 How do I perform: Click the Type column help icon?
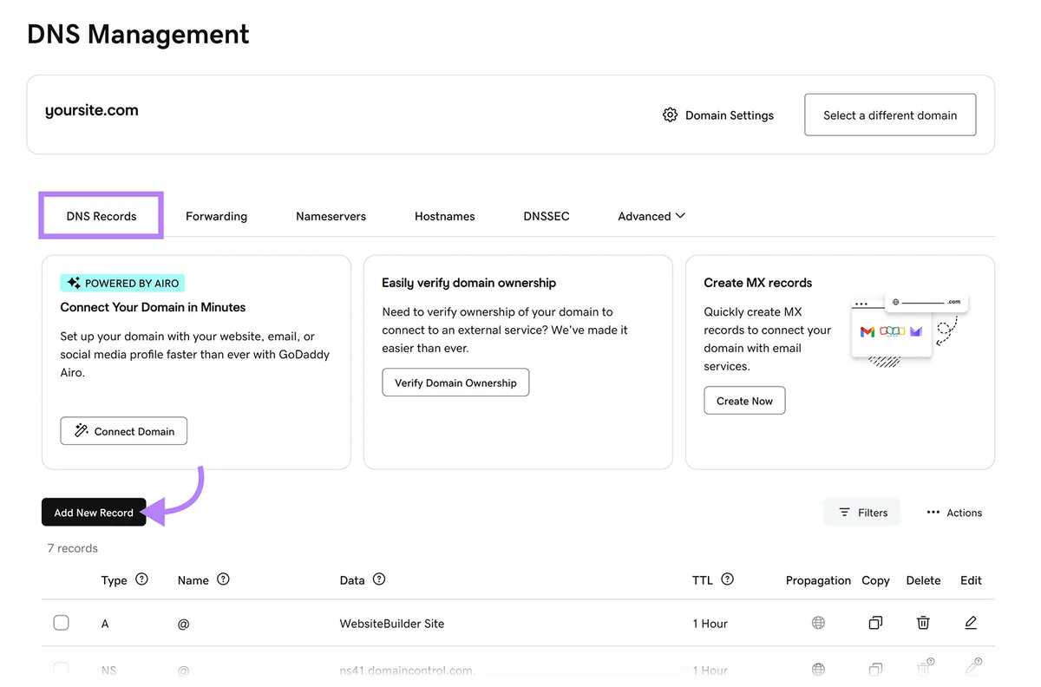pyautogui.click(x=142, y=579)
